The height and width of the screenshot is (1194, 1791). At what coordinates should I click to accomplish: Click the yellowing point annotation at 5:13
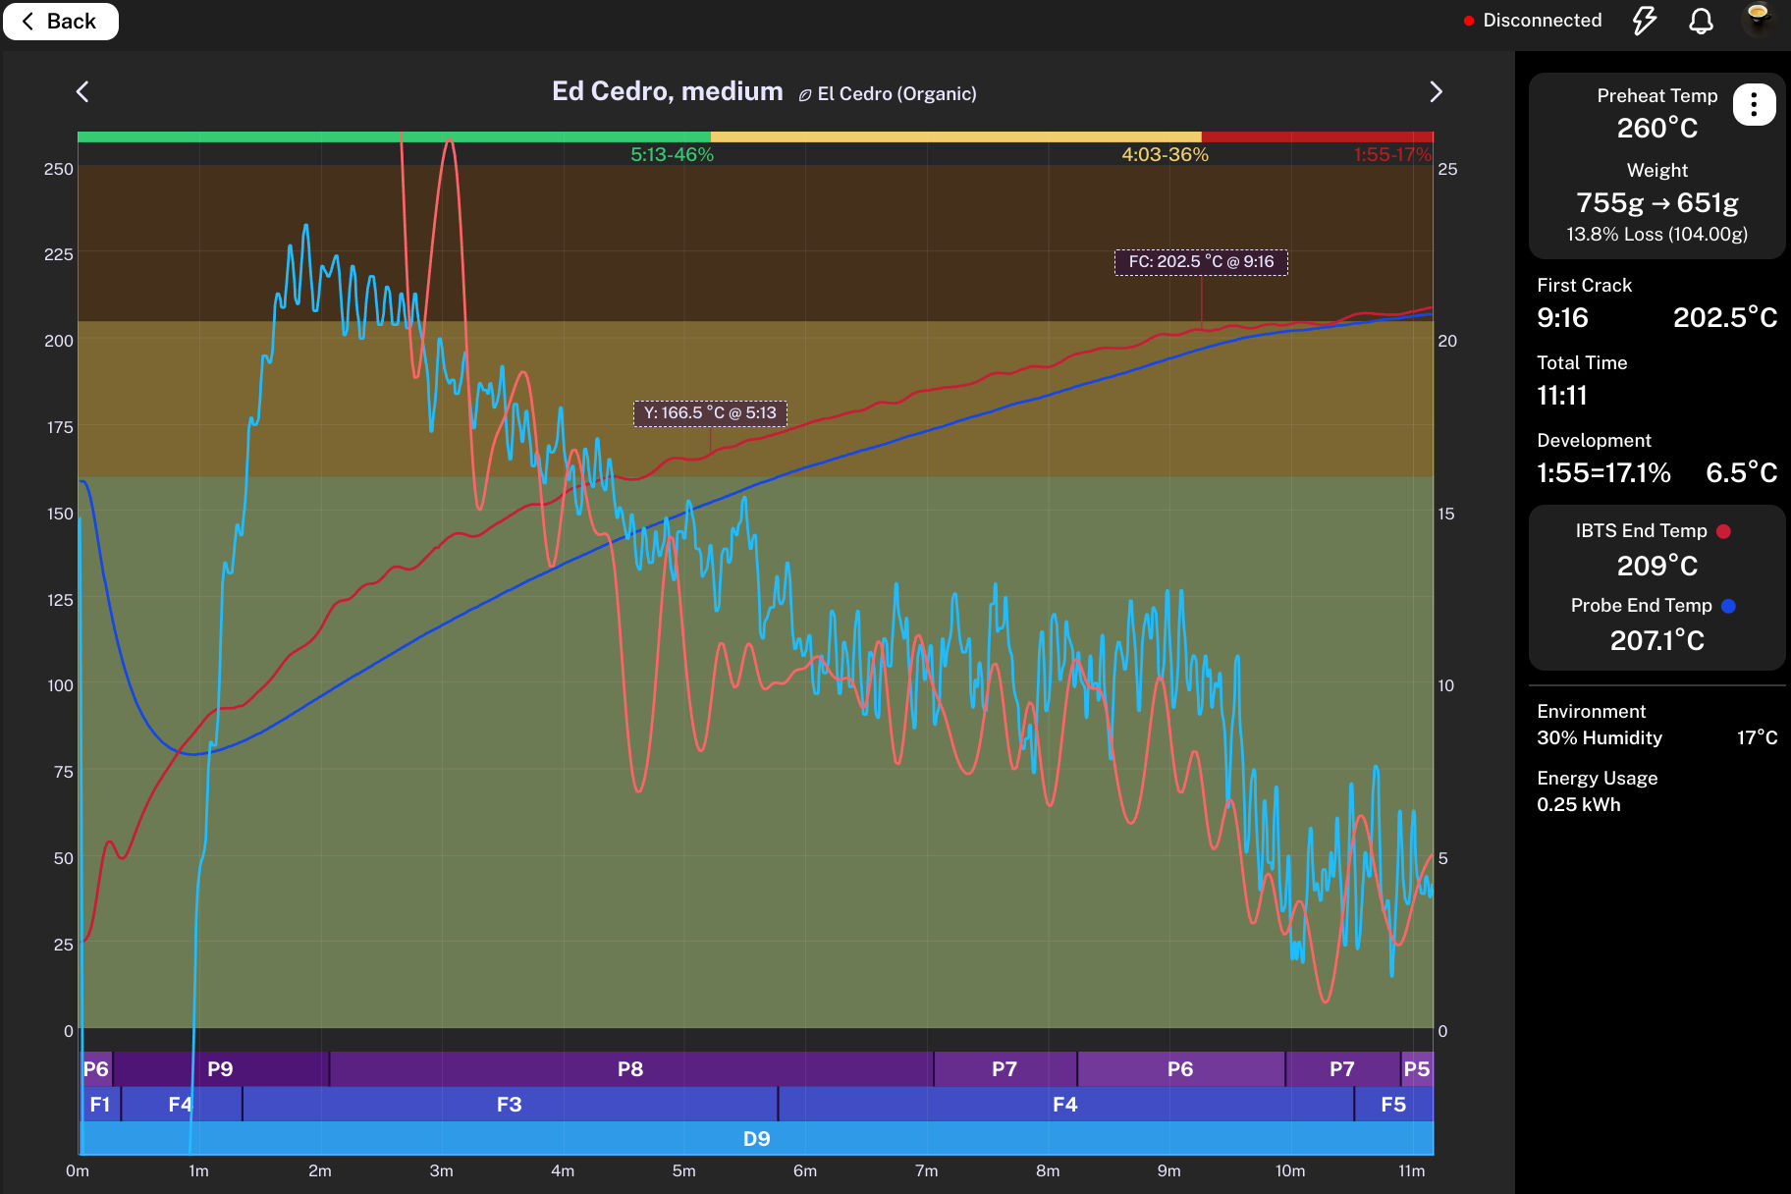[x=710, y=413]
